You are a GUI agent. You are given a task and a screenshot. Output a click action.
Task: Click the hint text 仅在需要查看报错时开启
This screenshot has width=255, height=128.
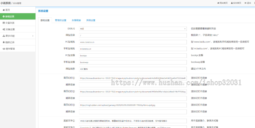pyautogui.click(x=203, y=29)
